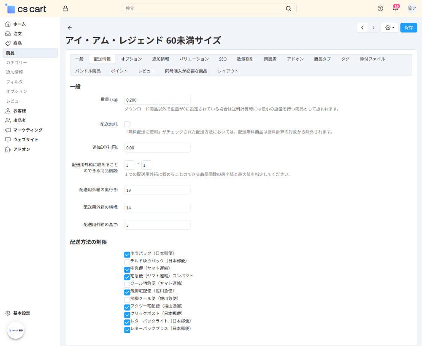Uncheck レターパックライト（日本郵便）
The height and width of the screenshot is (346, 422).
(127, 322)
